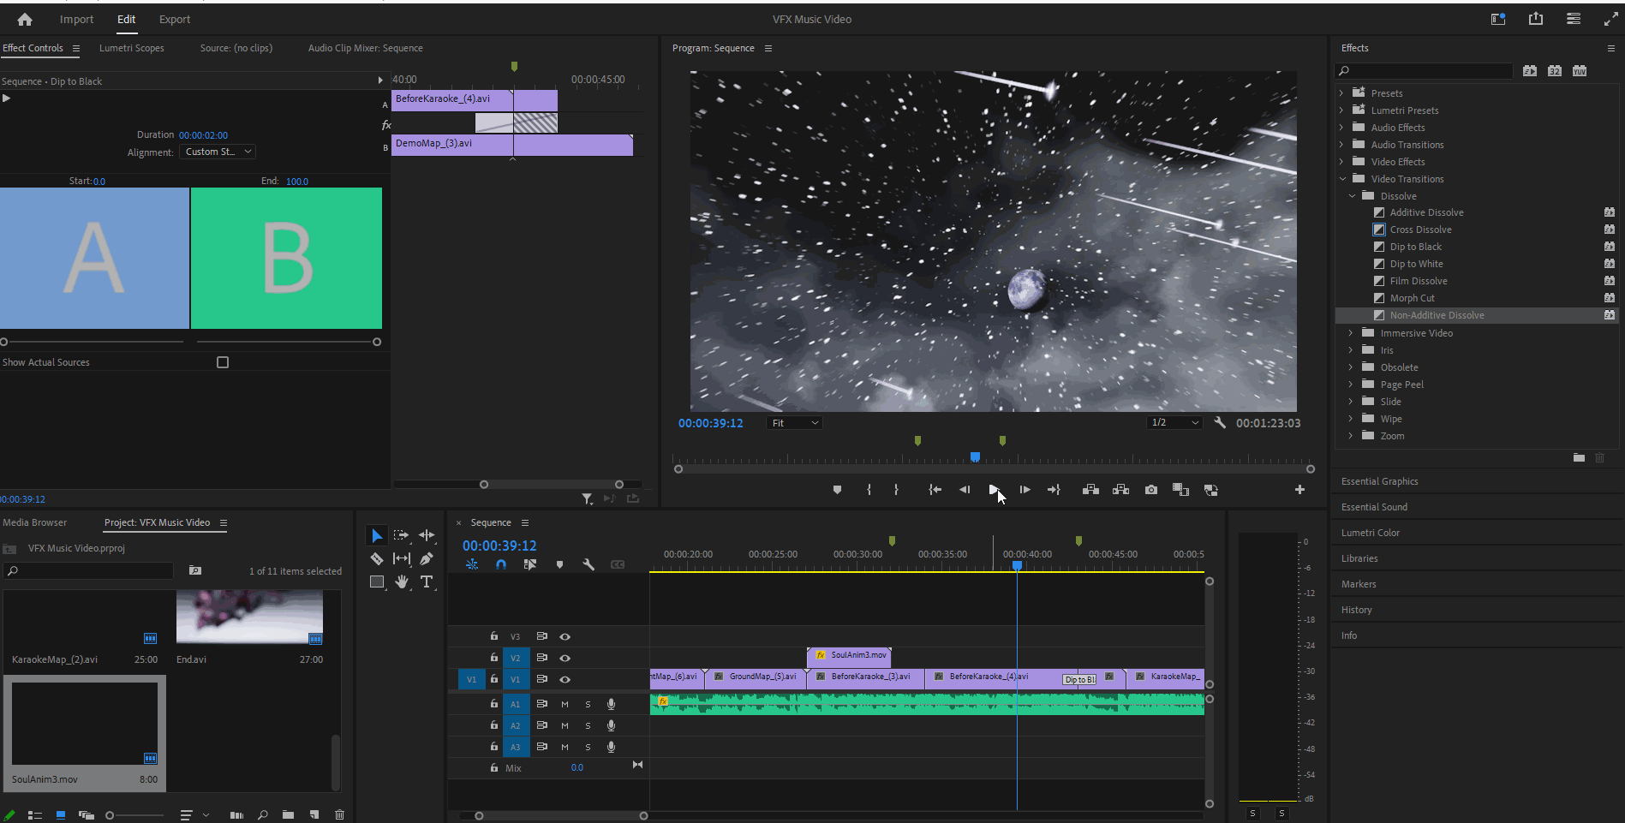Select the Pen tool
The image size is (1625, 823).
pyautogui.click(x=427, y=558)
